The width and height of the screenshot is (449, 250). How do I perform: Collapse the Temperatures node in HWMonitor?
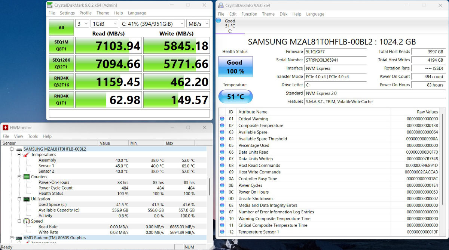coord(19,155)
